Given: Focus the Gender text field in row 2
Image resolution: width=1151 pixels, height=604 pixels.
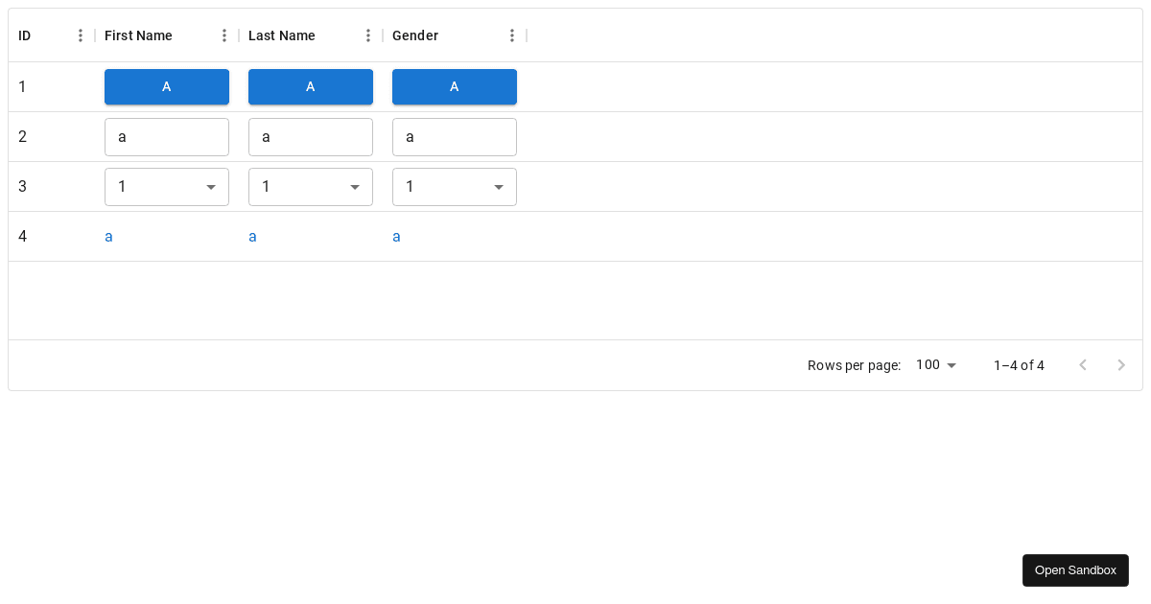Looking at the screenshot, I should [455, 137].
